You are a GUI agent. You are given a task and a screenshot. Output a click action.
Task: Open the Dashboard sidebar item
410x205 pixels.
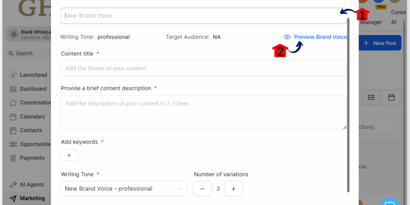(x=28, y=89)
